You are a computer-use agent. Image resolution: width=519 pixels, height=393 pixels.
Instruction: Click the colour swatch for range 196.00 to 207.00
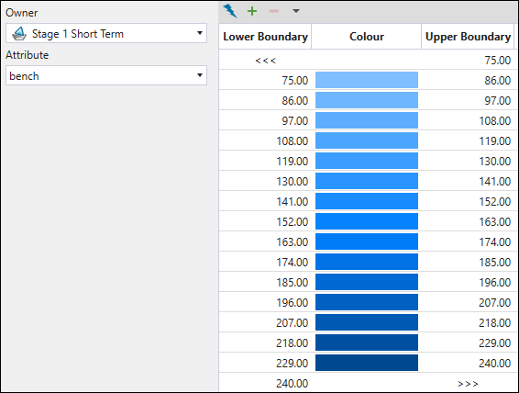(x=367, y=302)
